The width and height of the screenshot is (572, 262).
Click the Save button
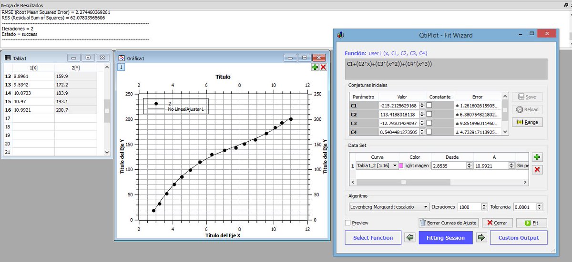[527, 97]
